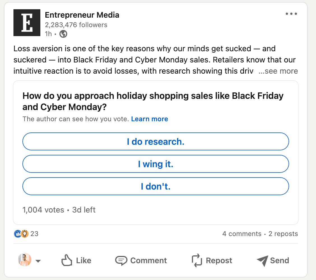
Task: Click the Send paper plane icon
Action: pyautogui.click(x=263, y=260)
